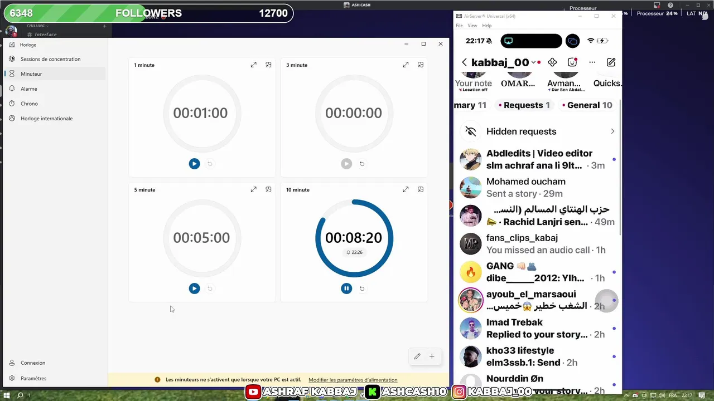Open the OMAR note bubble
The height and width of the screenshot is (401, 714).
pyautogui.click(x=518, y=81)
